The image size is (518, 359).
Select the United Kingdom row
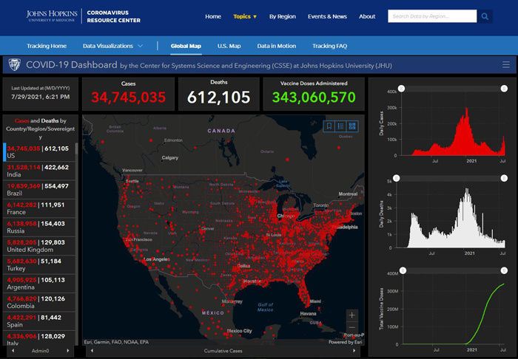[x=39, y=246]
